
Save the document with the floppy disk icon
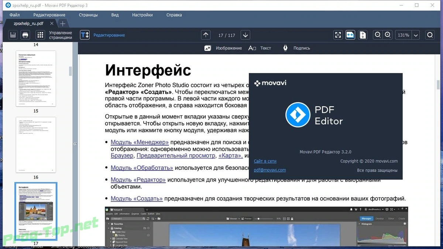(x=13, y=35)
